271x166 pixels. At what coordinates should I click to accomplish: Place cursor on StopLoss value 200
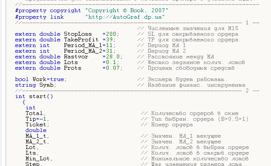point(111,34)
